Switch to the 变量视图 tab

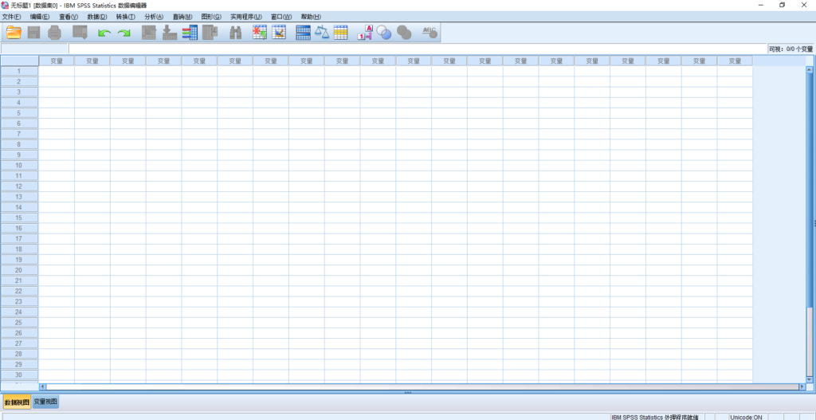click(x=45, y=402)
